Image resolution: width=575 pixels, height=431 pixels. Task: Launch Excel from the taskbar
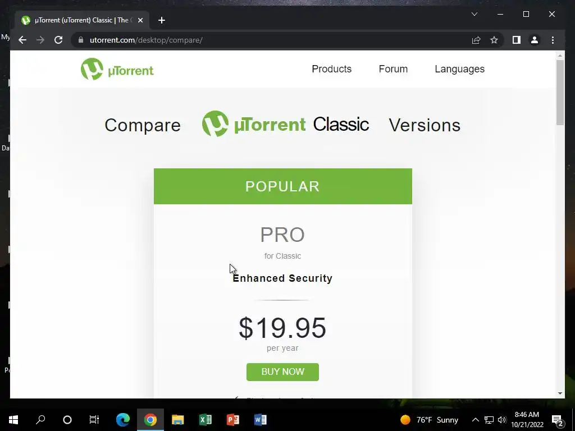click(206, 420)
